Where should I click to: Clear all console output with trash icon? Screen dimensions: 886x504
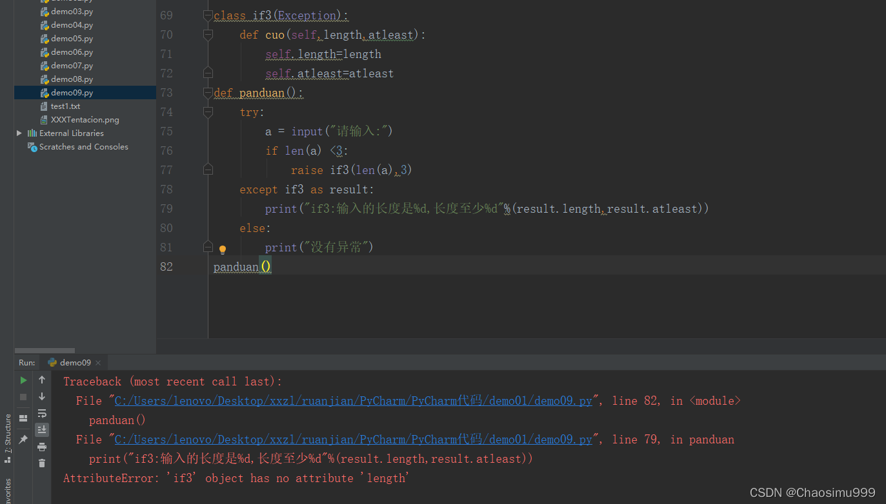click(42, 463)
